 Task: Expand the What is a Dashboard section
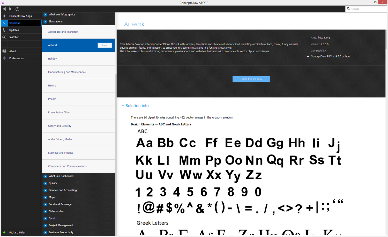45,176
